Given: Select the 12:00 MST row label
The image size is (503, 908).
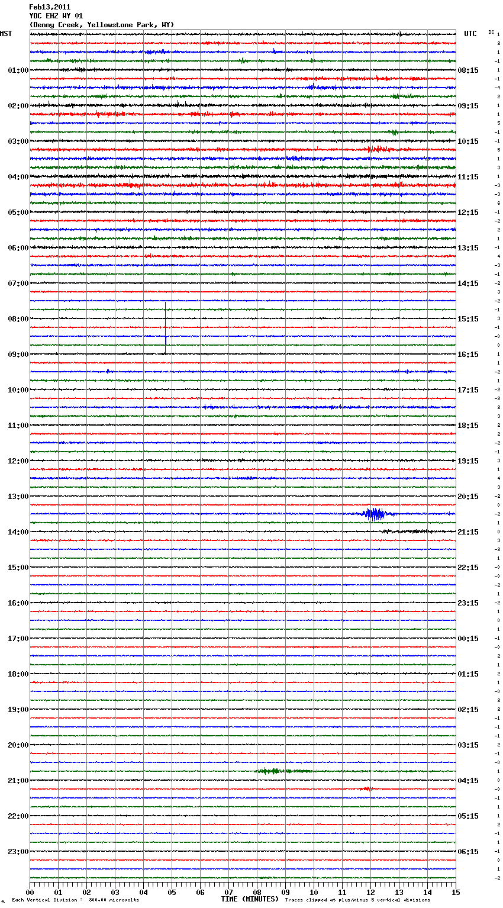Looking at the screenshot, I should click(18, 461).
